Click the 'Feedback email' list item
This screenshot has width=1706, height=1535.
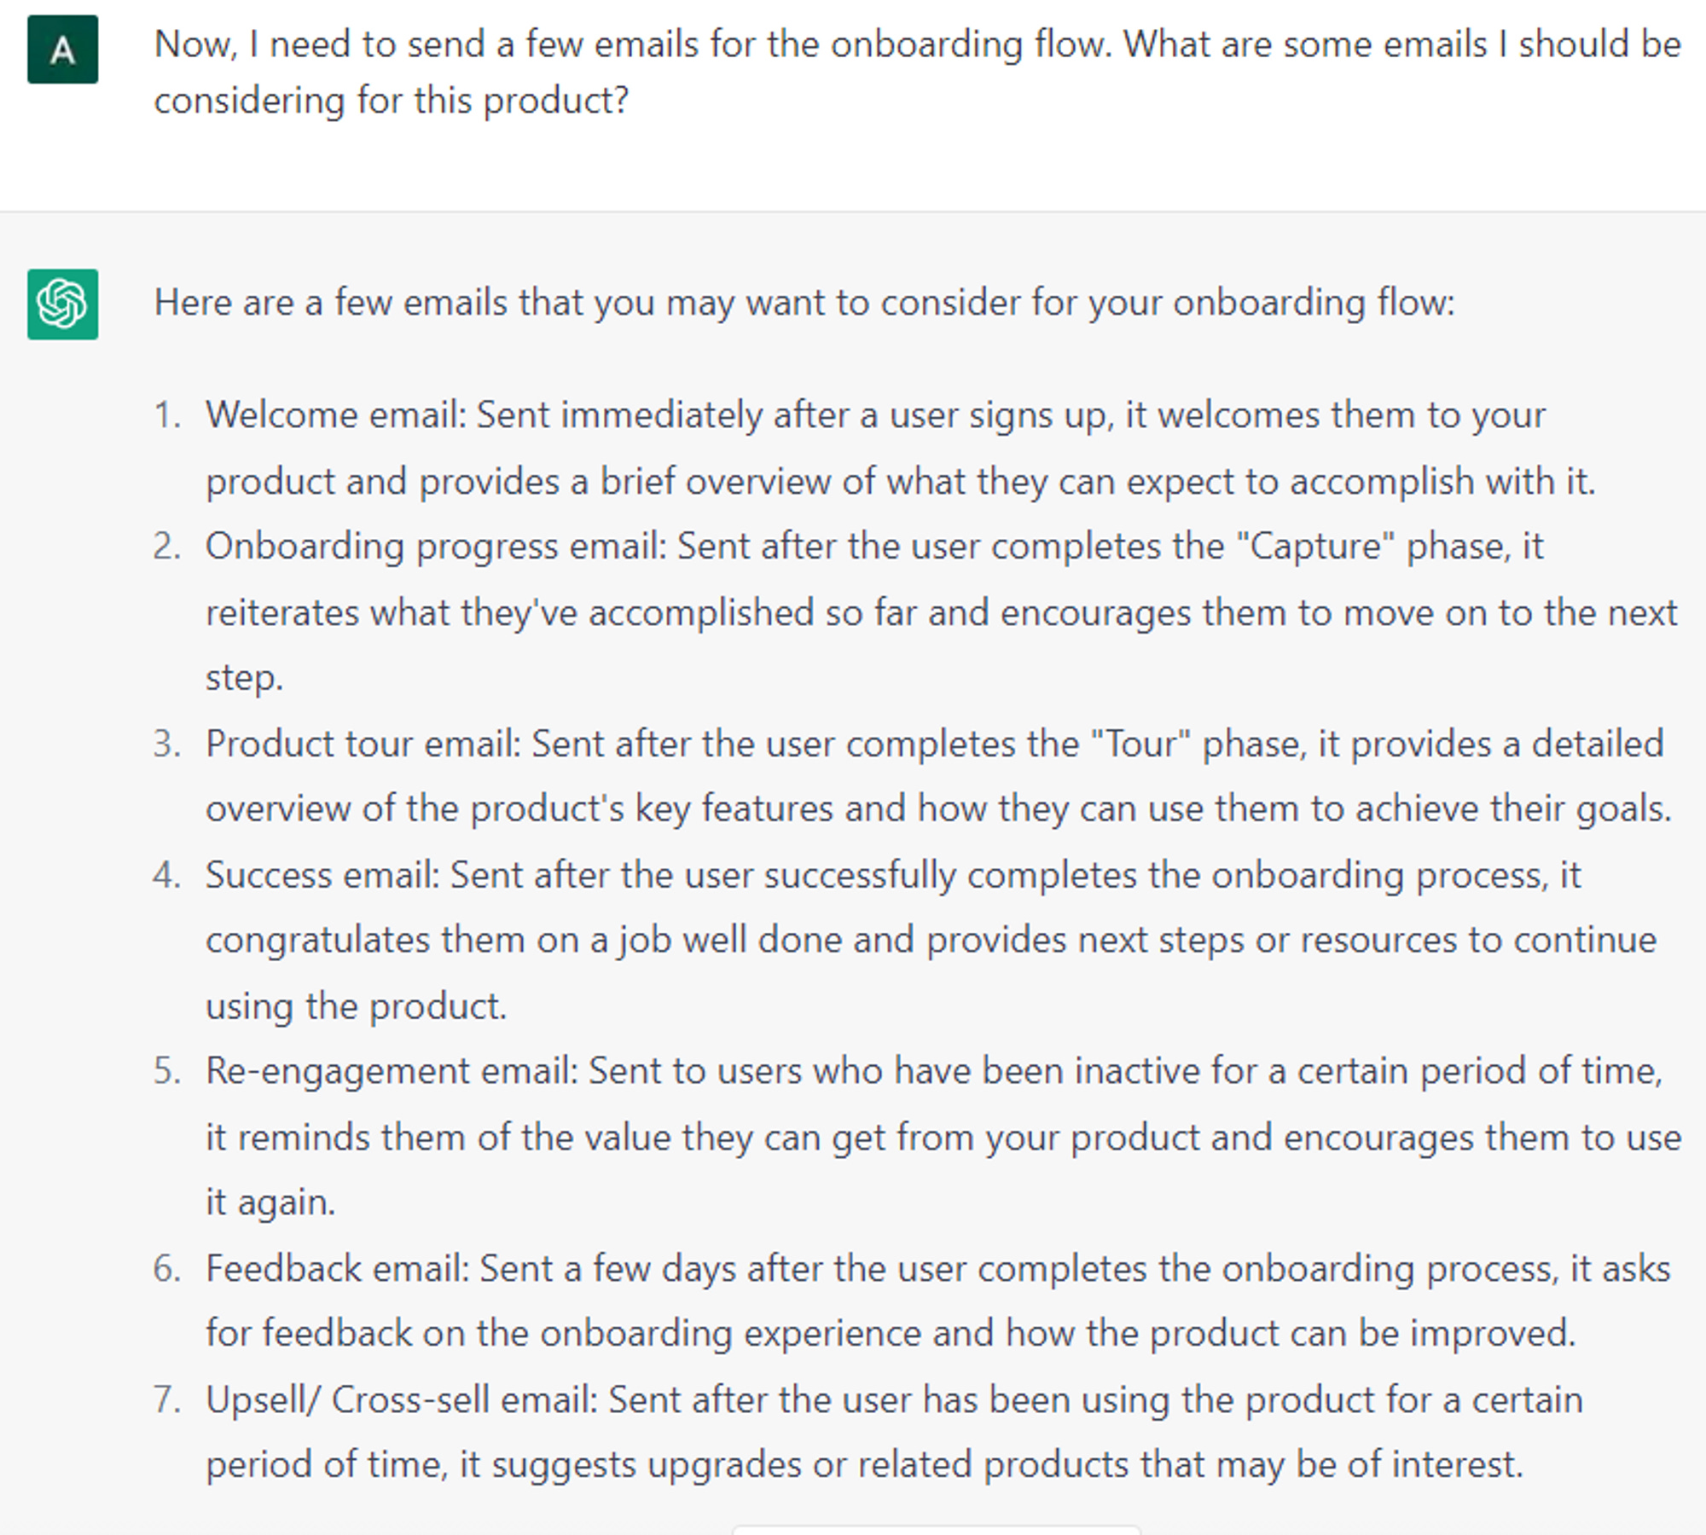937,1301
